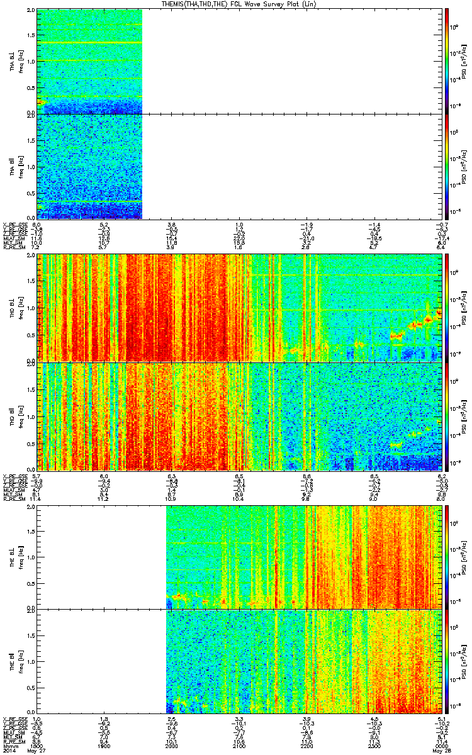Select the THA BL spectrogram panel
The height and width of the screenshot is (755, 472).
click(239, 61)
